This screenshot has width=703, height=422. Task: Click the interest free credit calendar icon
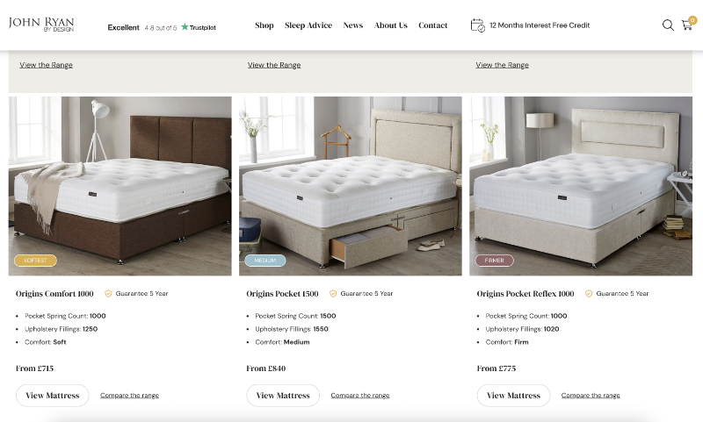477,25
